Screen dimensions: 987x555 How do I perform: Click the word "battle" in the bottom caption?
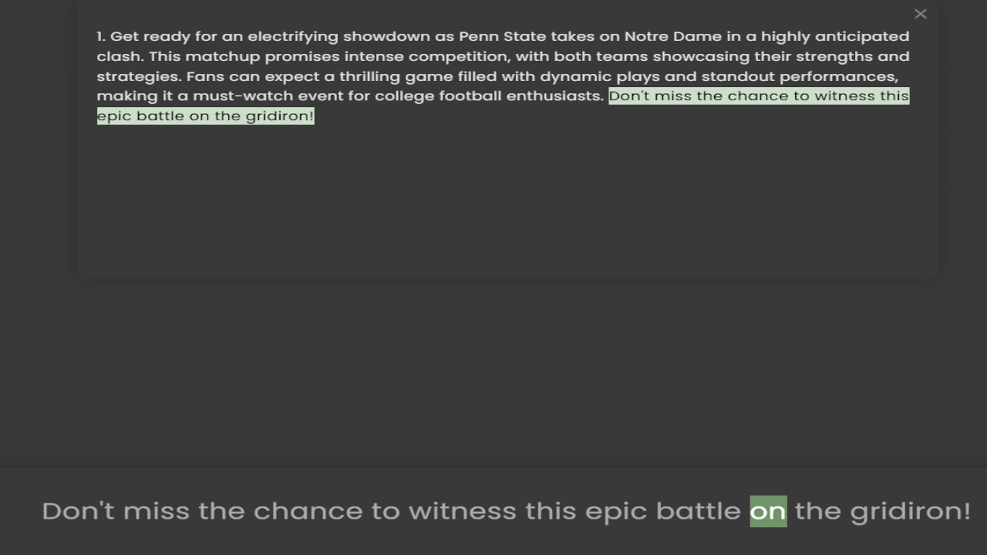[x=698, y=511]
